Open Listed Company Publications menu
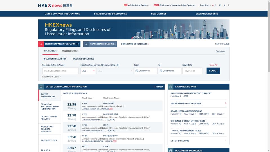270x152 pixels. coord(62,14)
